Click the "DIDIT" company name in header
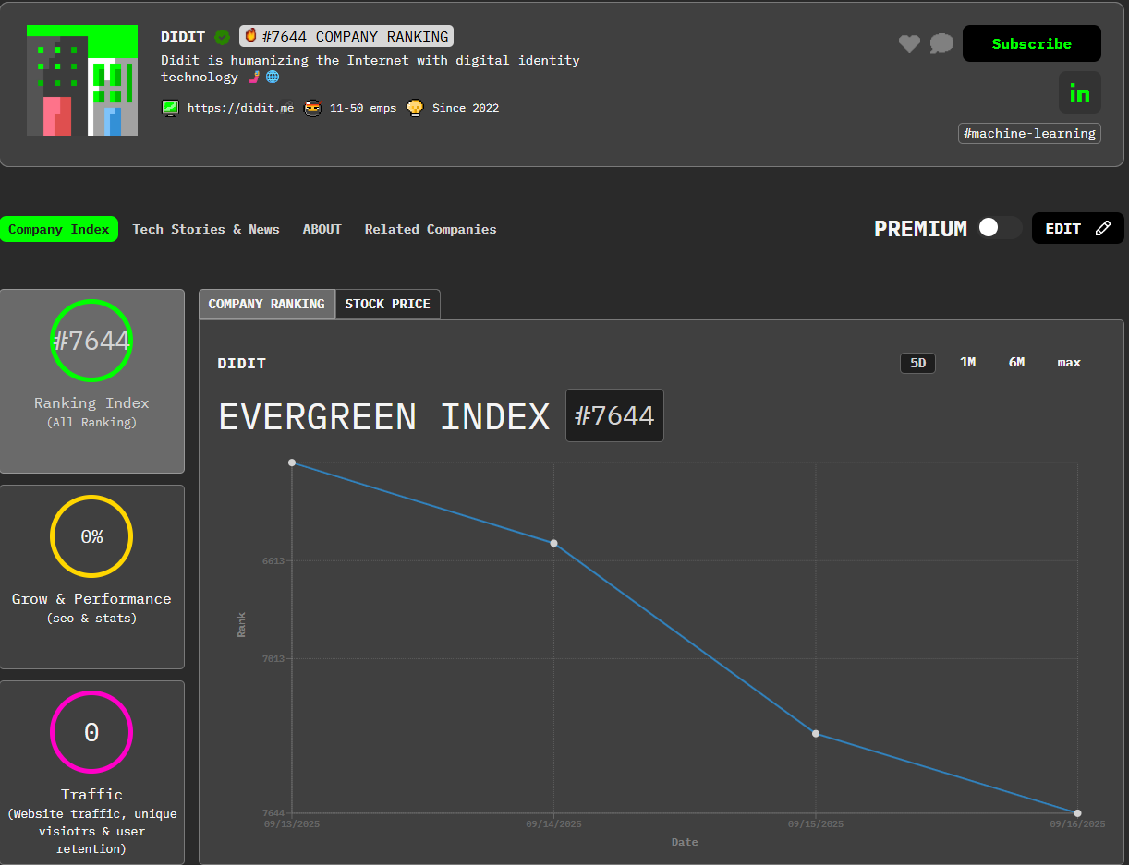The height and width of the screenshot is (865, 1129). 183,37
